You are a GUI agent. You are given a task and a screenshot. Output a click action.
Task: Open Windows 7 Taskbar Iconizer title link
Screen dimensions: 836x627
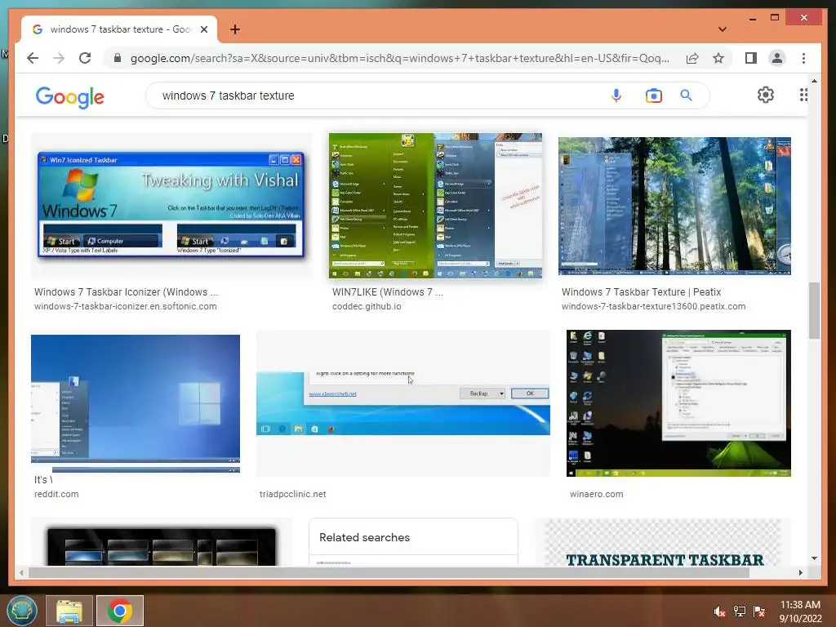(x=127, y=292)
